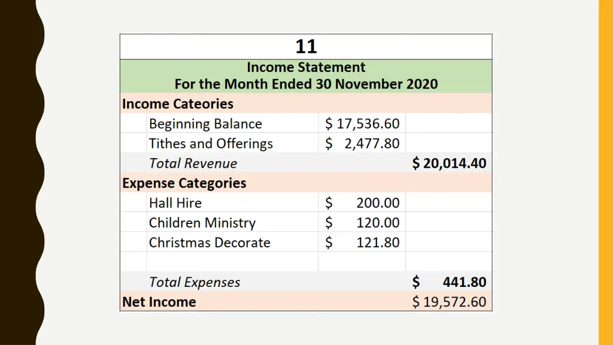The image size is (613, 345).
Task: Click the Expense Categories section header
Action: pyautogui.click(x=184, y=183)
